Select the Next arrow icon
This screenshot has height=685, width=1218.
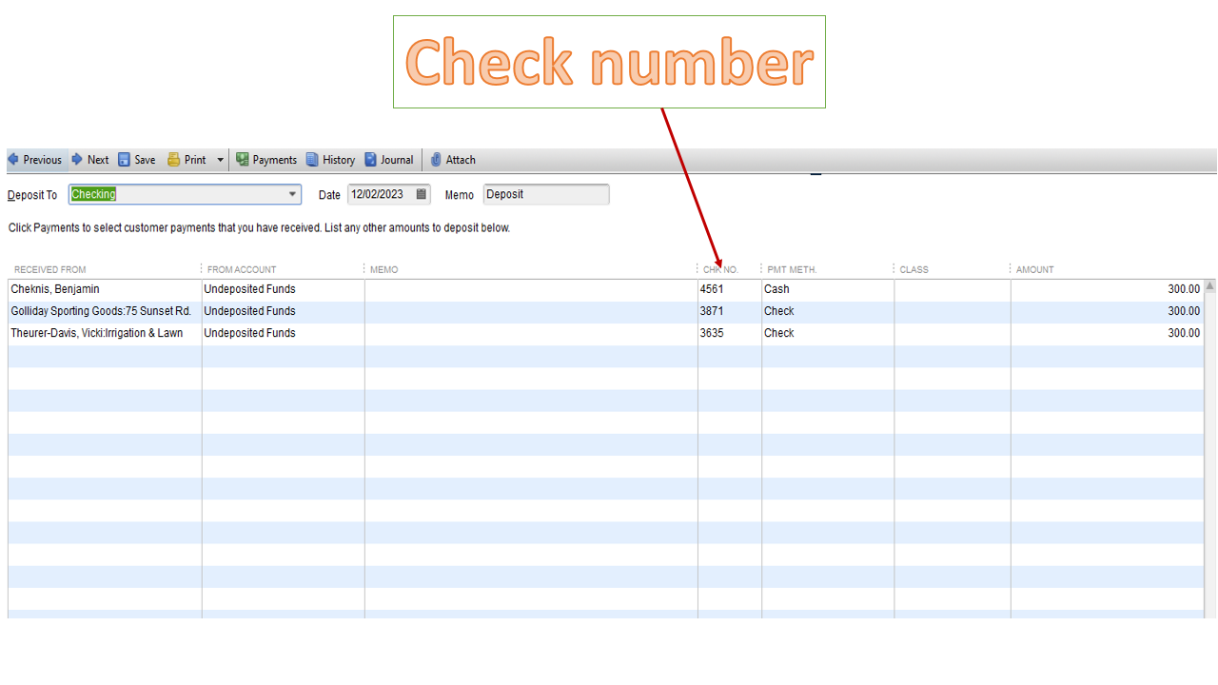76,159
